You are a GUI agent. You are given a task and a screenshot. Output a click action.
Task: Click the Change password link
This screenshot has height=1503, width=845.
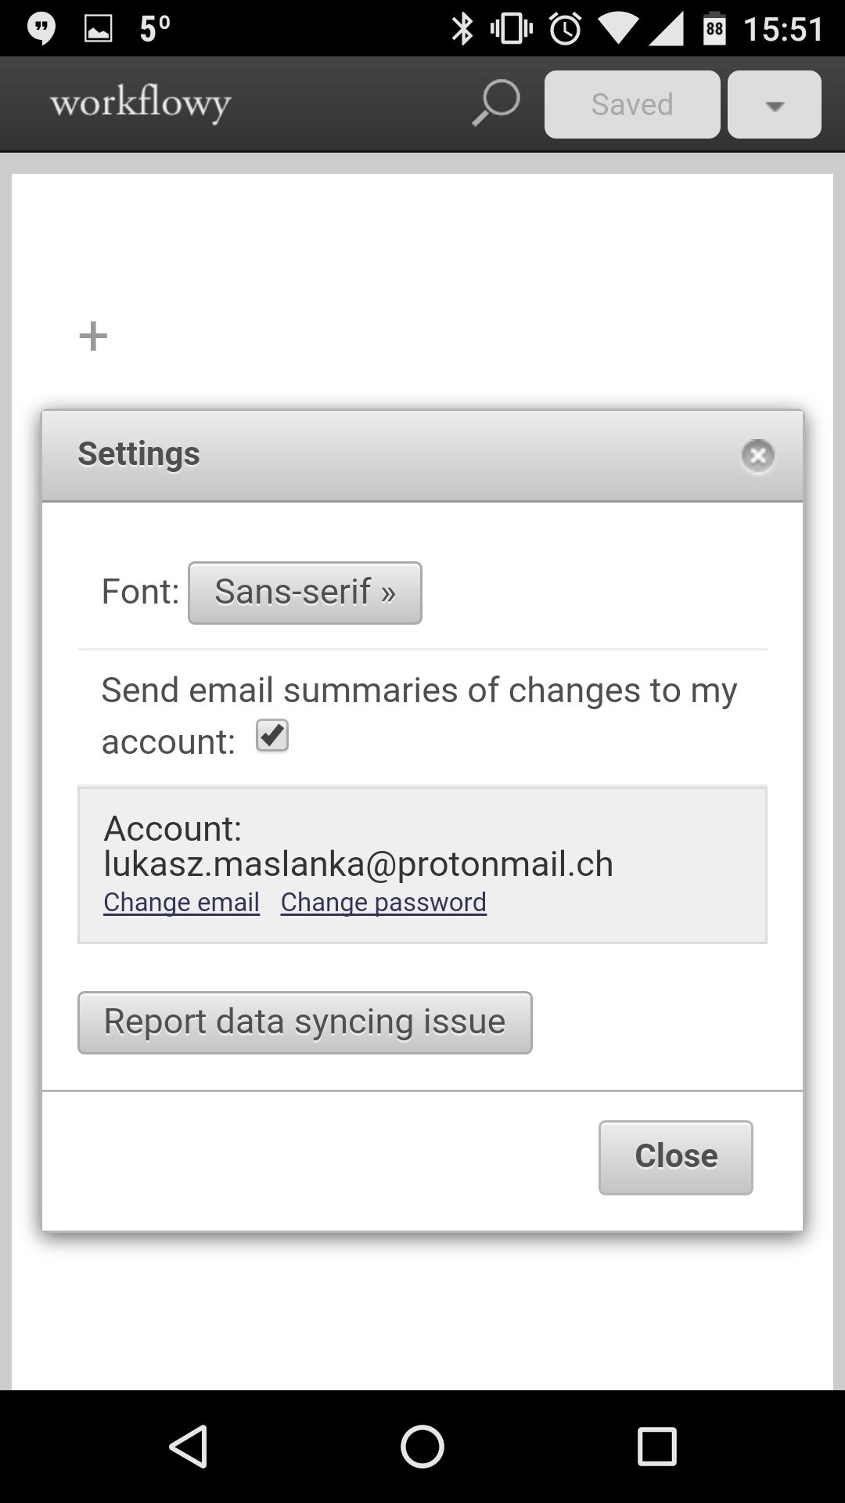pyautogui.click(x=383, y=903)
